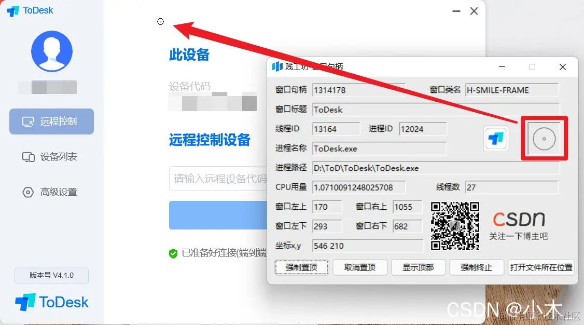The width and height of the screenshot is (584, 325).
Task: Click the 进程ID field 12024
Action: click(x=423, y=129)
